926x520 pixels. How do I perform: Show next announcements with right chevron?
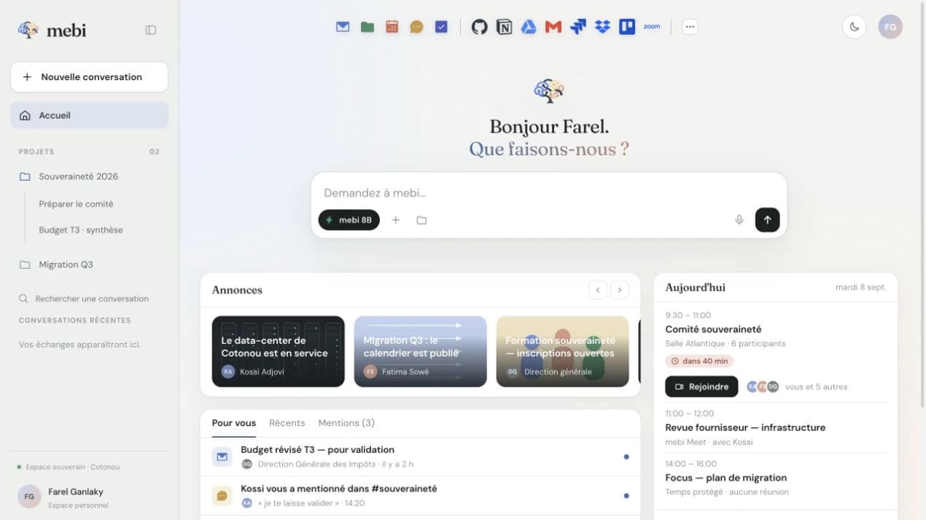tap(620, 290)
